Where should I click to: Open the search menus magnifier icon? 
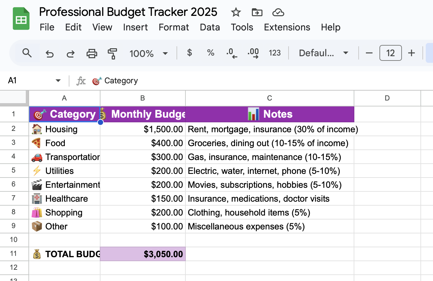(x=27, y=53)
